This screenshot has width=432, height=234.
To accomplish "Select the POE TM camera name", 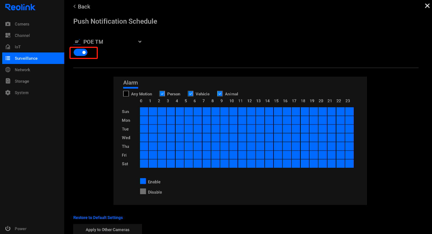I will coord(93,42).
